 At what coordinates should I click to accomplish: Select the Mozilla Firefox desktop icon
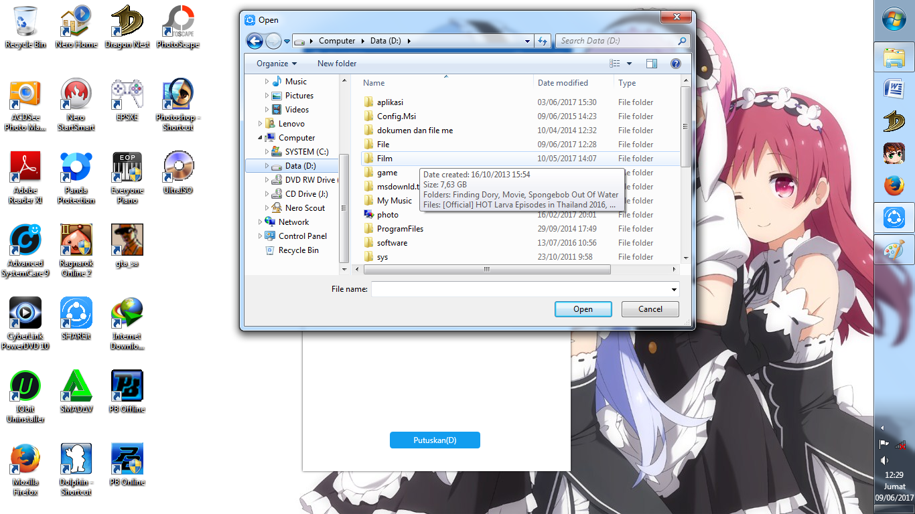click(25, 469)
